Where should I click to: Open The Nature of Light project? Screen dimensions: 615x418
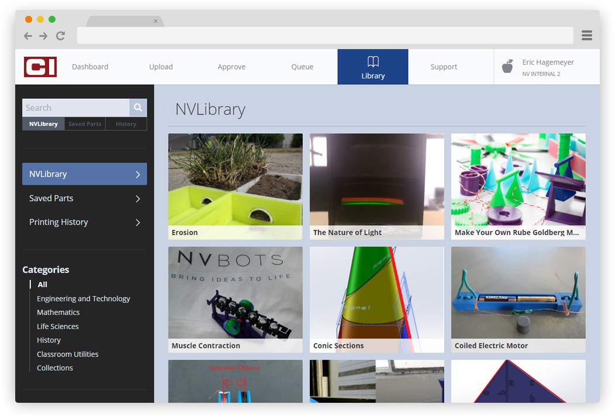pyautogui.click(x=377, y=186)
